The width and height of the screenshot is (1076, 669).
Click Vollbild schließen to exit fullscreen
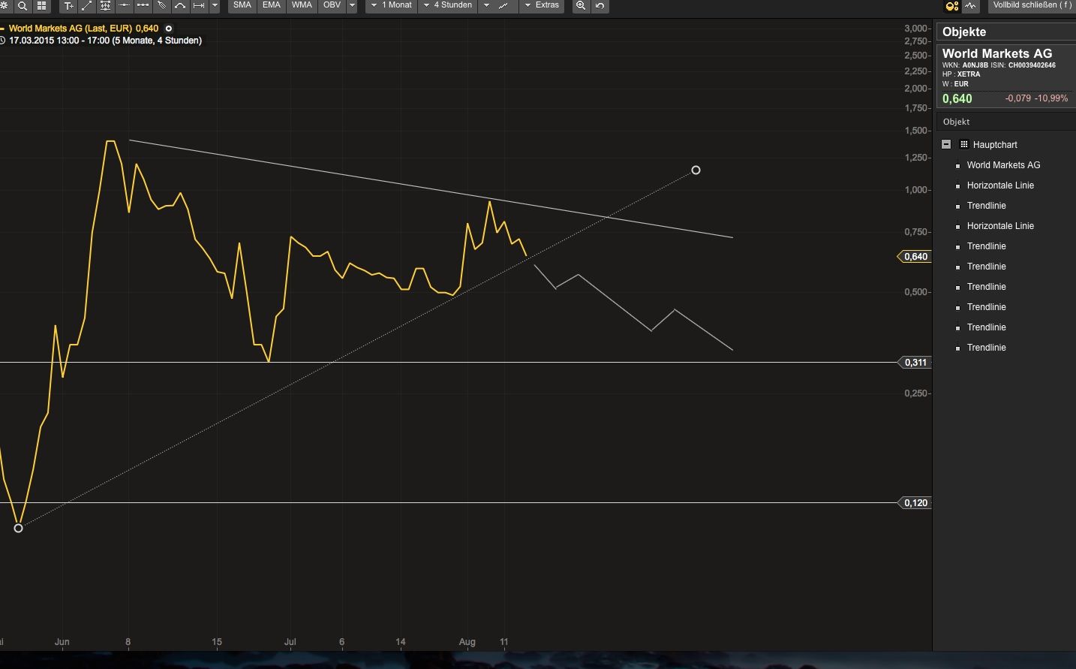[1032, 5]
